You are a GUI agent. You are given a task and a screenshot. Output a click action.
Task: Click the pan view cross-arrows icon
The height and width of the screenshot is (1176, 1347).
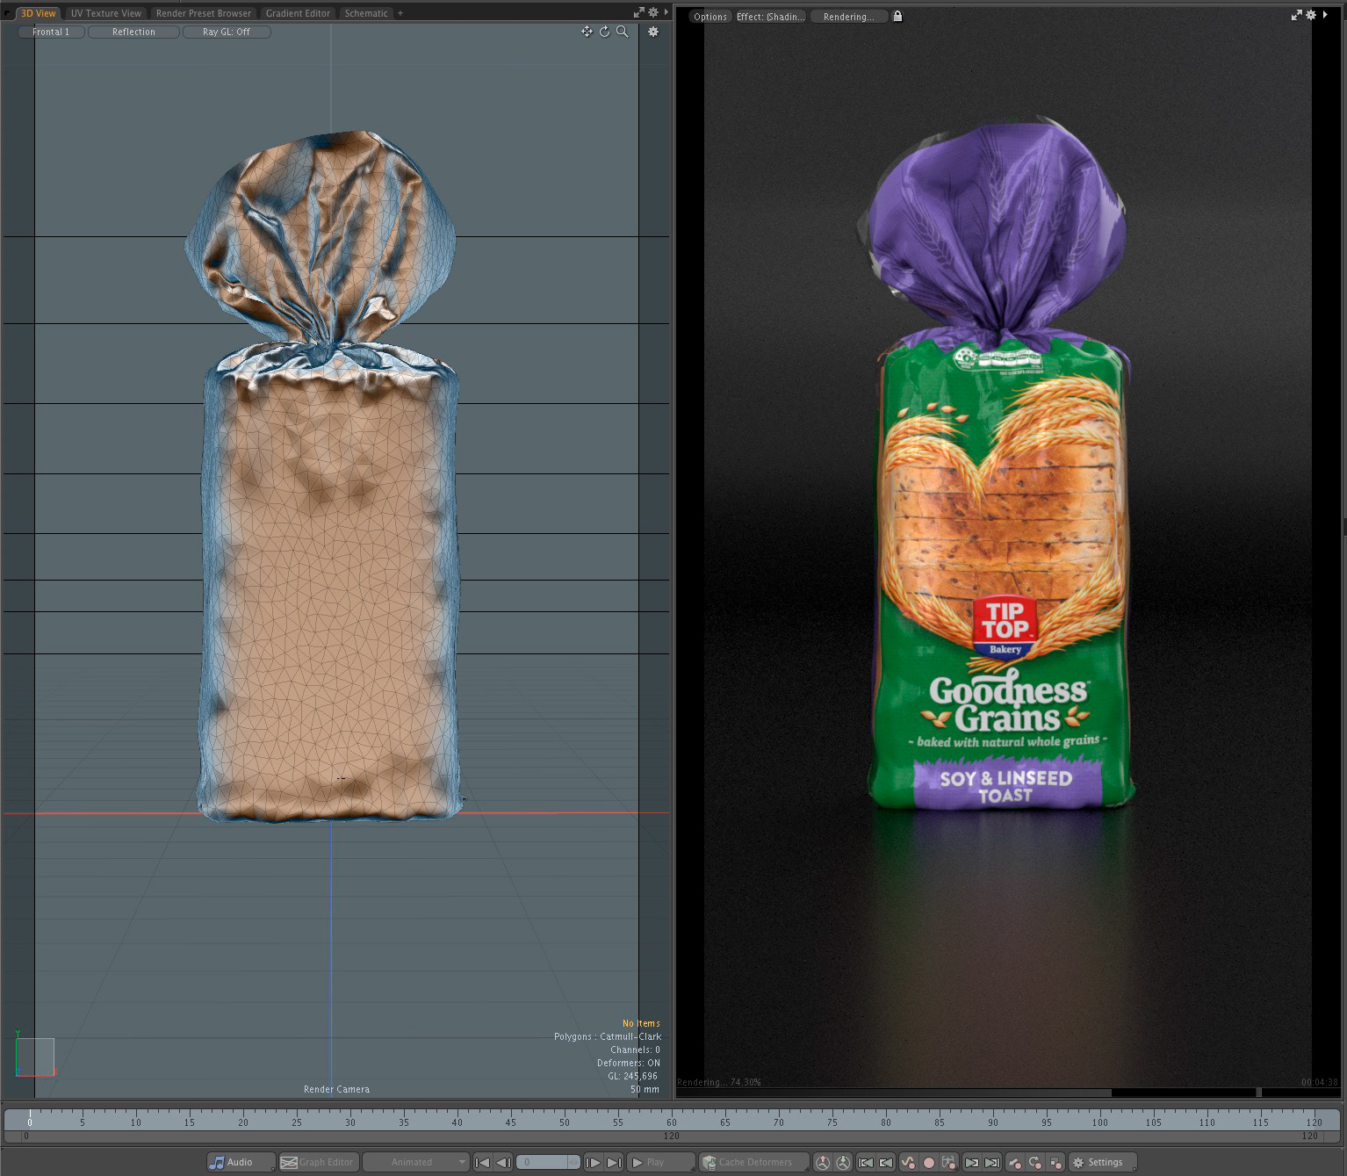click(587, 32)
